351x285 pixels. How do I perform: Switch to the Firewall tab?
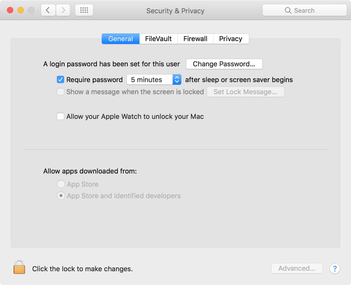pyautogui.click(x=195, y=39)
